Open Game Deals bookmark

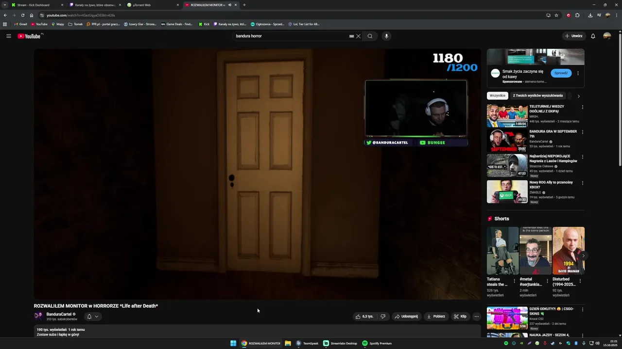click(177, 24)
